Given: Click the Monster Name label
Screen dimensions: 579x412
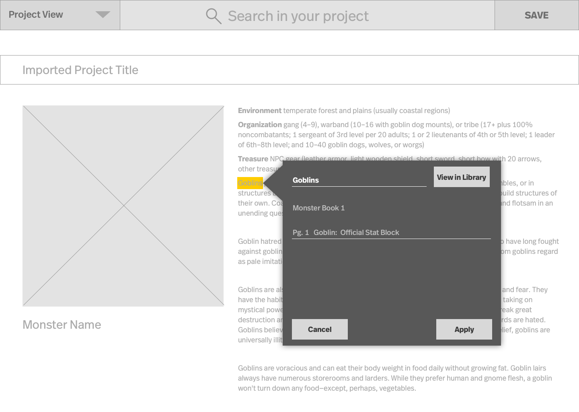Looking at the screenshot, I should click(x=62, y=325).
